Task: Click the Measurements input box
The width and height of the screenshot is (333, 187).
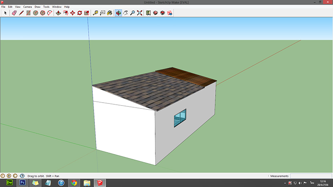Action: (311, 176)
